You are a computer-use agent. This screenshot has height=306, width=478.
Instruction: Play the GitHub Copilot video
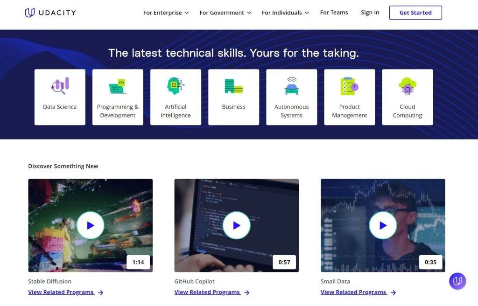[237, 225]
